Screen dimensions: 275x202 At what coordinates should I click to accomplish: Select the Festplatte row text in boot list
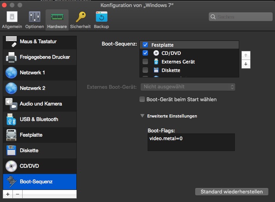pos(162,45)
